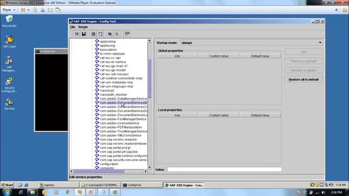This screenshot has width=349, height=196.
Task: Click the VMware icon right of Ctrl+Alt+Del
Action: pyautogui.click(x=43, y=10)
